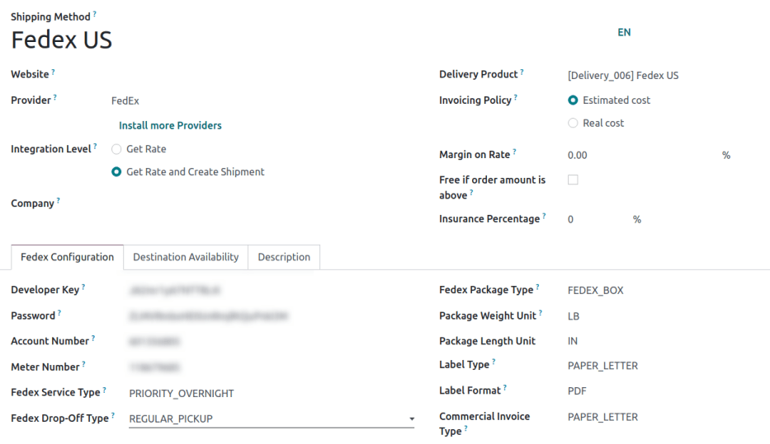Image resolution: width=770 pixels, height=444 pixels.
Task: Select the Get Rate radio option
Action: pos(116,149)
